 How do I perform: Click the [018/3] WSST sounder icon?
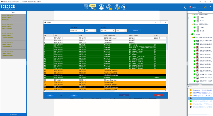pyautogui.click(x=197, y=61)
